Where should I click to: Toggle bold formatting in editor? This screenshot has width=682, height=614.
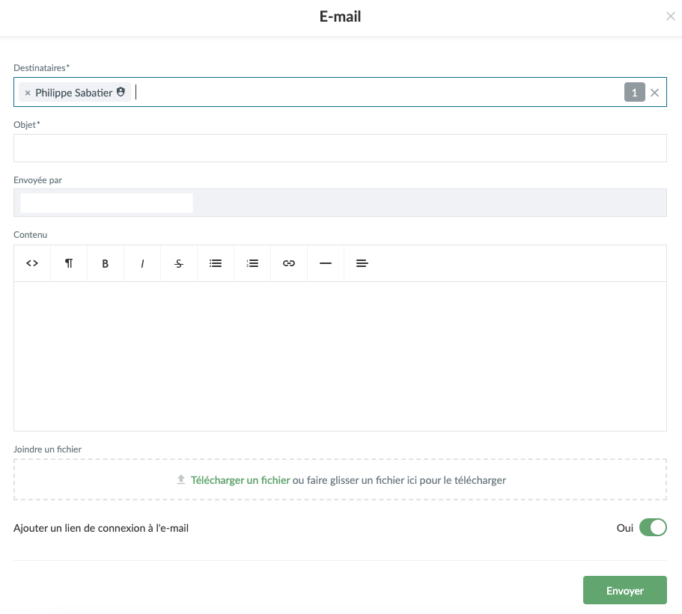coord(106,263)
